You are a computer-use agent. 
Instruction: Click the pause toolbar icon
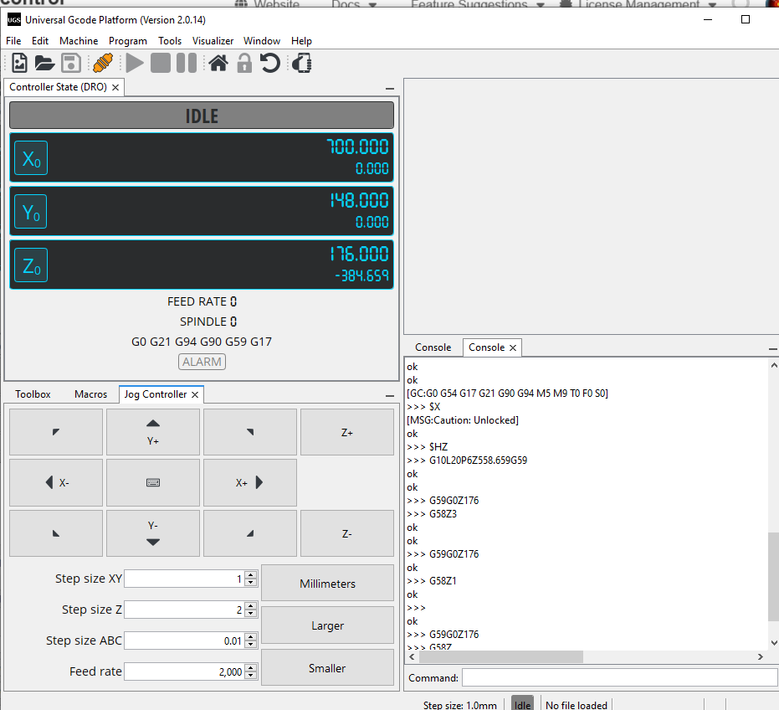click(x=187, y=63)
